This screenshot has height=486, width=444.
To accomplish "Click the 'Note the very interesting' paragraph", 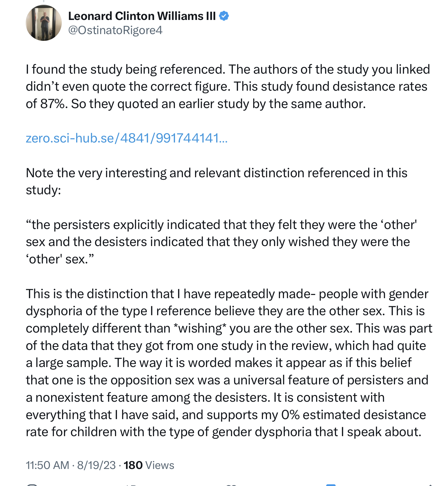I will coord(217,181).
